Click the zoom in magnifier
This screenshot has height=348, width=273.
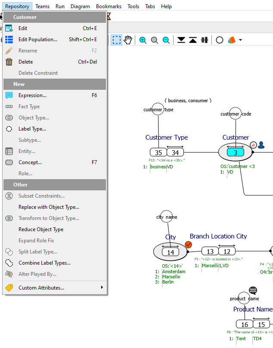143,40
